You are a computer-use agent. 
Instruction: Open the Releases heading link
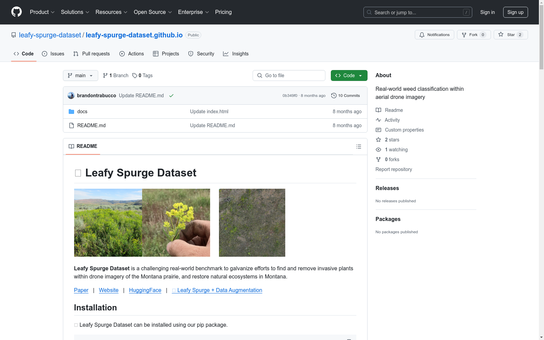pyautogui.click(x=387, y=188)
